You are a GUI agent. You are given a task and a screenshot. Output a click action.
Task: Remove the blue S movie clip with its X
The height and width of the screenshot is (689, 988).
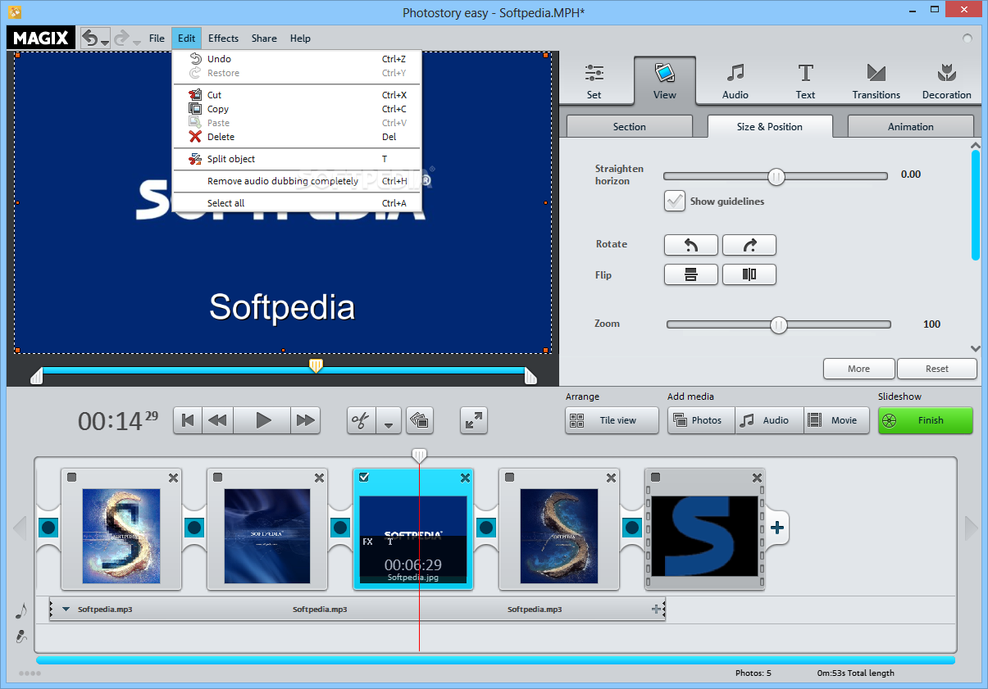pyautogui.click(x=757, y=478)
